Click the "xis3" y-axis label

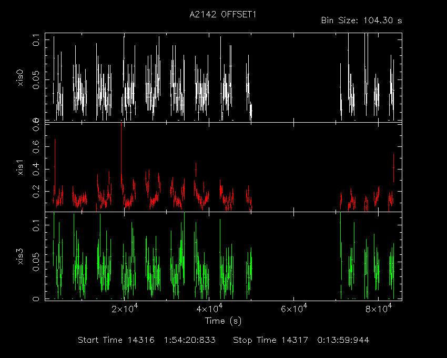tap(20, 256)
